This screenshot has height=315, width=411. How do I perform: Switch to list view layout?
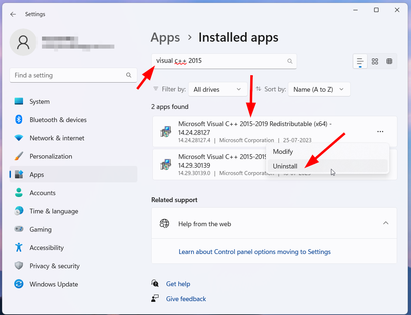click(360, 61)
